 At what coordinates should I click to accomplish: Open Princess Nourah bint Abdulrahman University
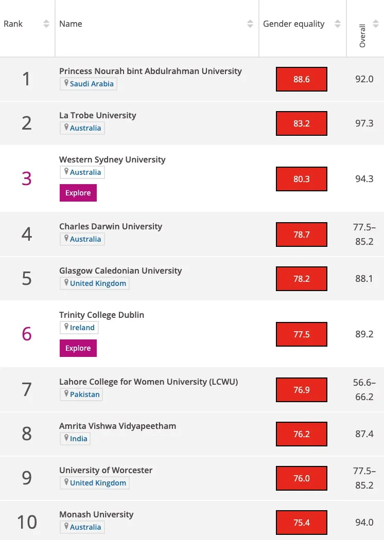(150, 71)
